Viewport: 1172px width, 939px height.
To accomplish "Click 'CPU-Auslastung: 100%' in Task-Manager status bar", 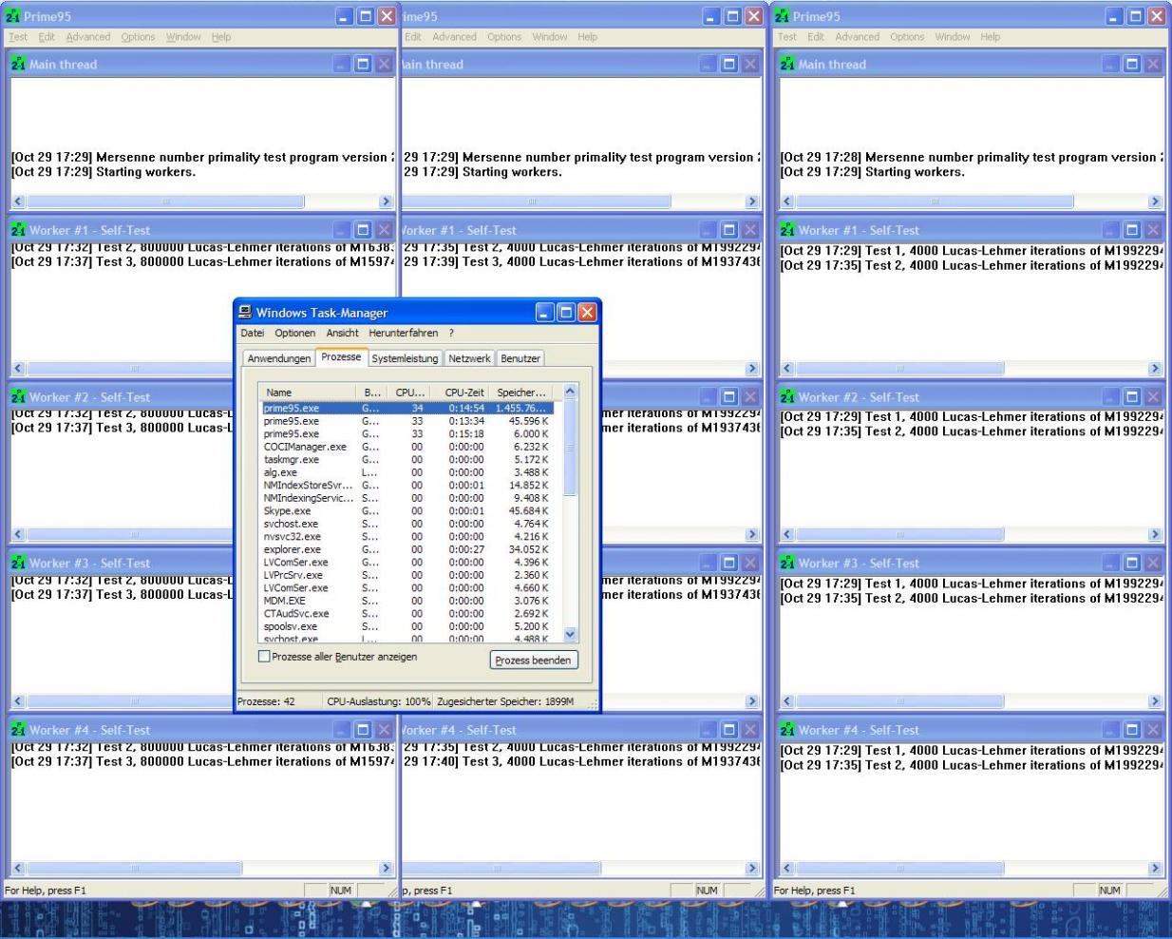I will click(379, 701).
